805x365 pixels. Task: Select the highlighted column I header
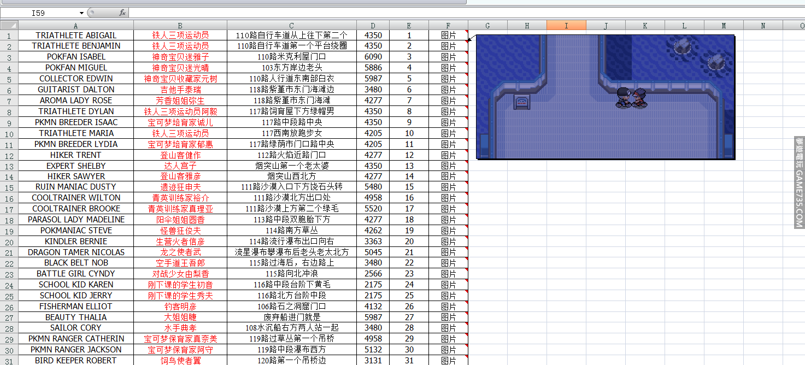566,25
